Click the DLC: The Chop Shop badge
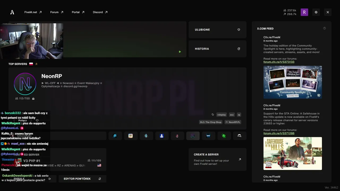The width and height of the screenshot is (340, 191). click(x=211, y=122)
